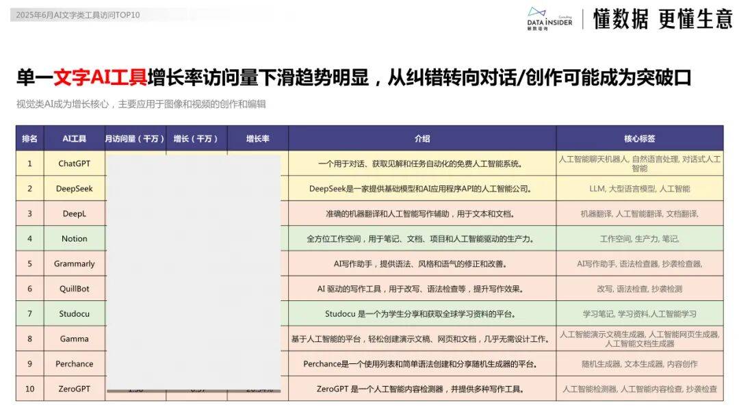Click the DeepL tags 机器翻译, 人工智能翻译, 文档翻译
The height and width of the screenshot is (416, 739).
pos(640,213)
